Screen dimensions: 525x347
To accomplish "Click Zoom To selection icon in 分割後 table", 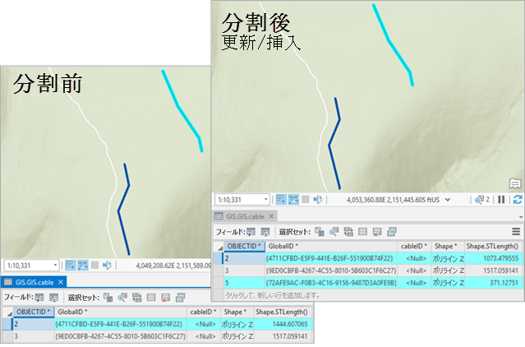I will click(x=333, y=232).
